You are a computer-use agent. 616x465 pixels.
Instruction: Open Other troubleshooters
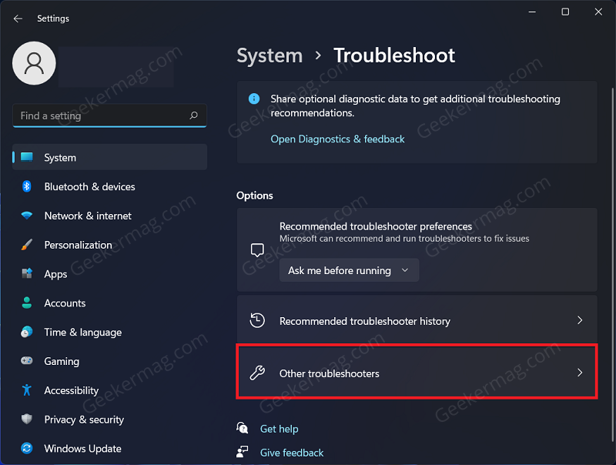tap(417, 373)
